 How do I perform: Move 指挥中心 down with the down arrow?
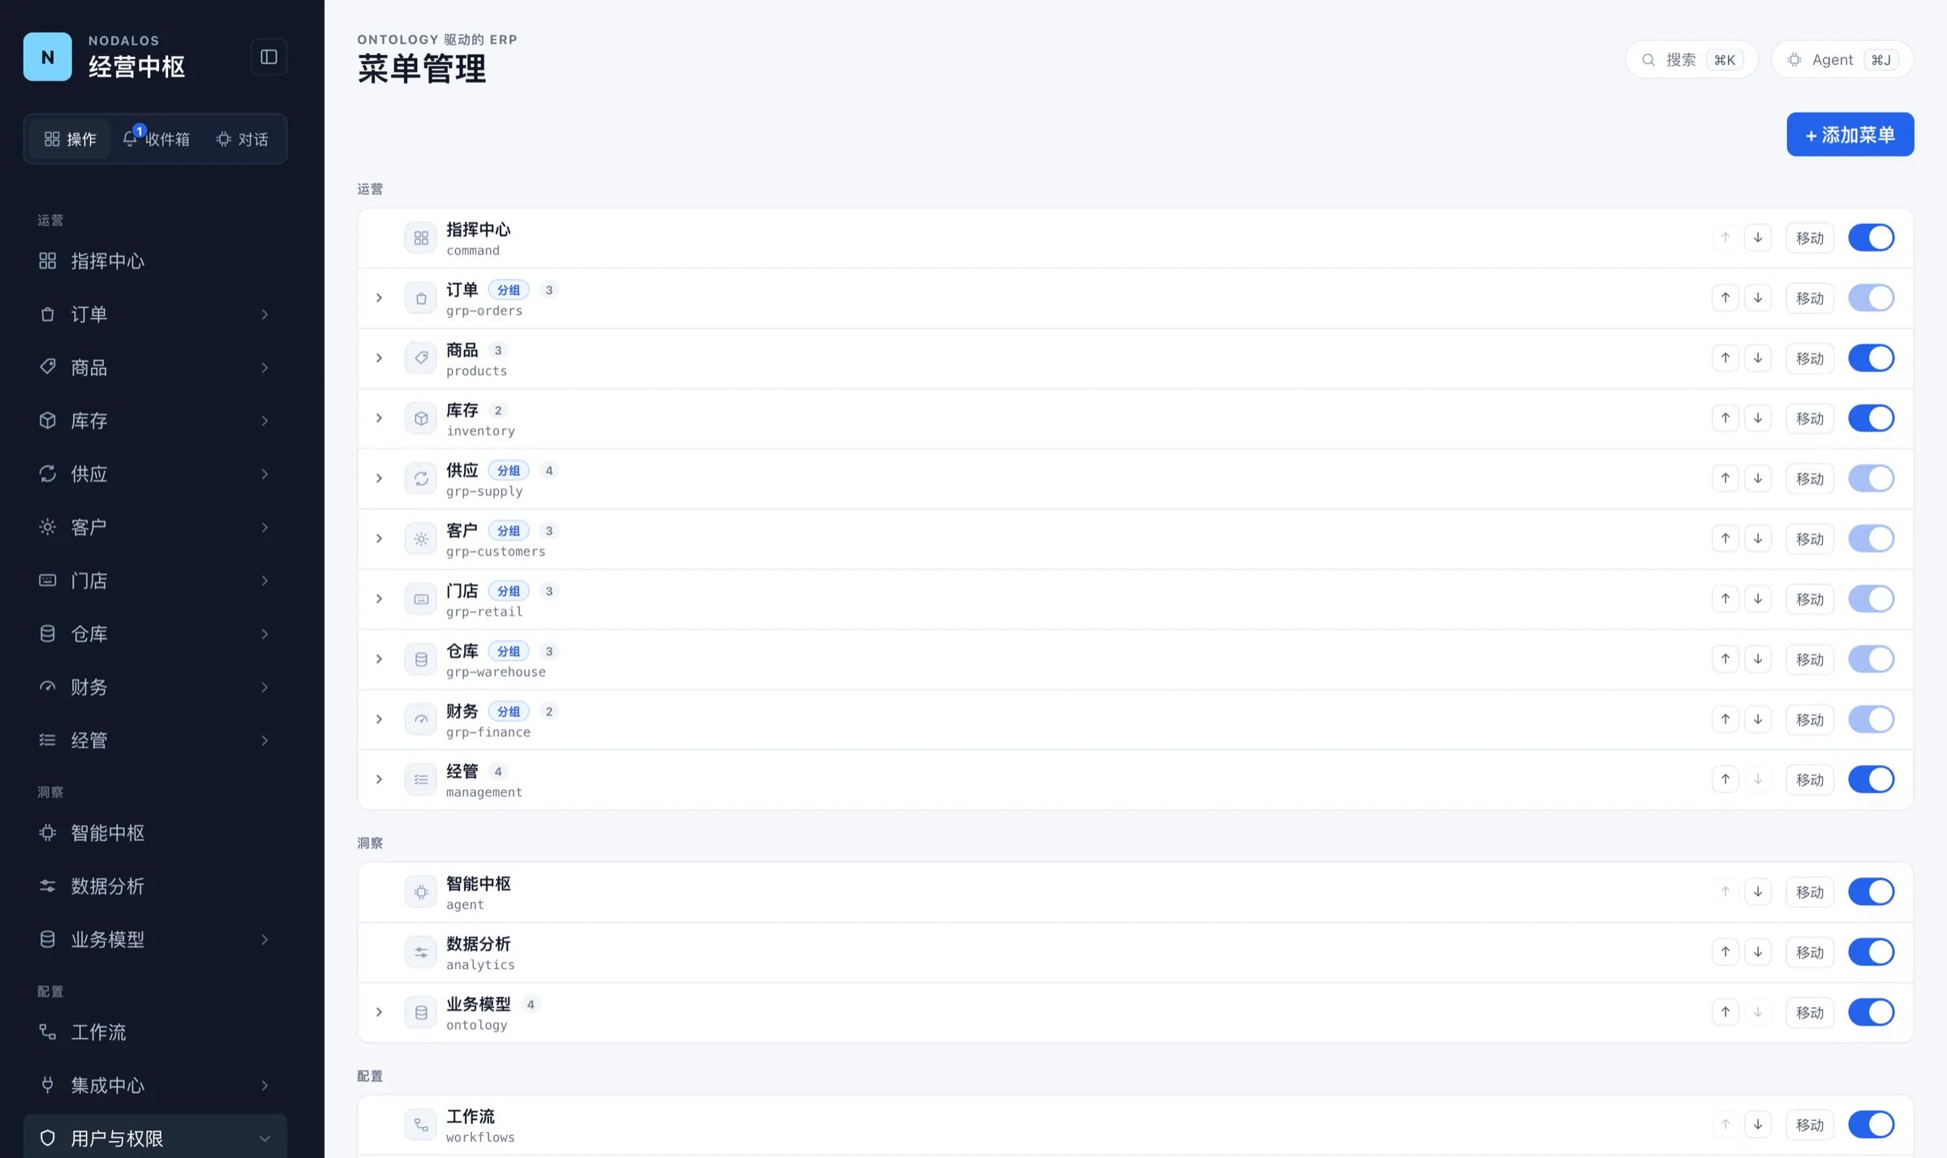coord(1758,238)
